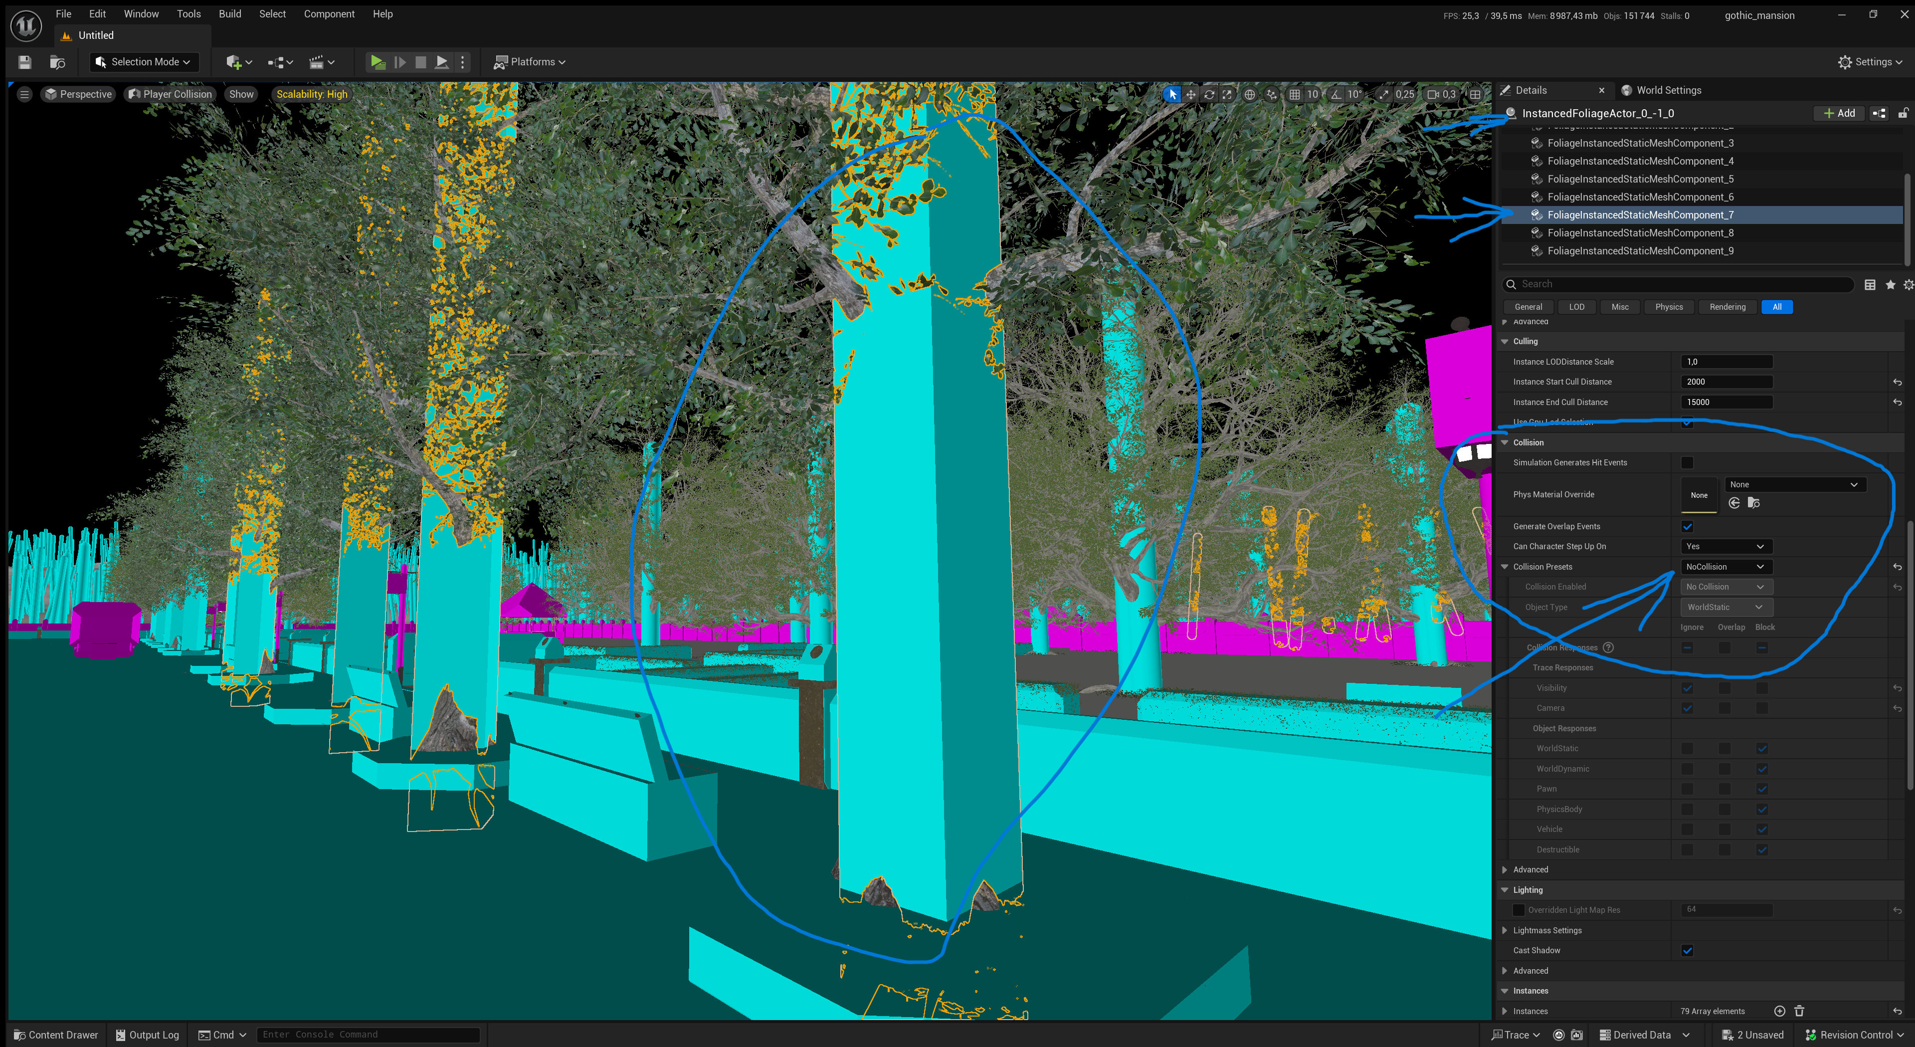Open the Platforms button
The width and height of the screenshot is (1915, 1047).
point(529,62)
